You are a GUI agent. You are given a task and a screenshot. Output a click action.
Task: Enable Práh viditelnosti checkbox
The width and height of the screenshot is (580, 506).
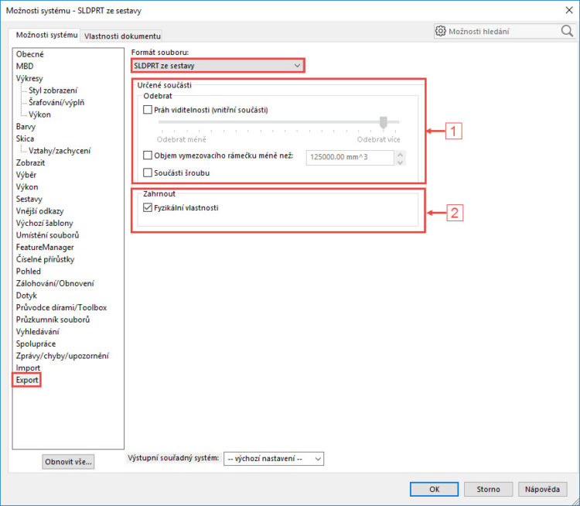point(148,110)
